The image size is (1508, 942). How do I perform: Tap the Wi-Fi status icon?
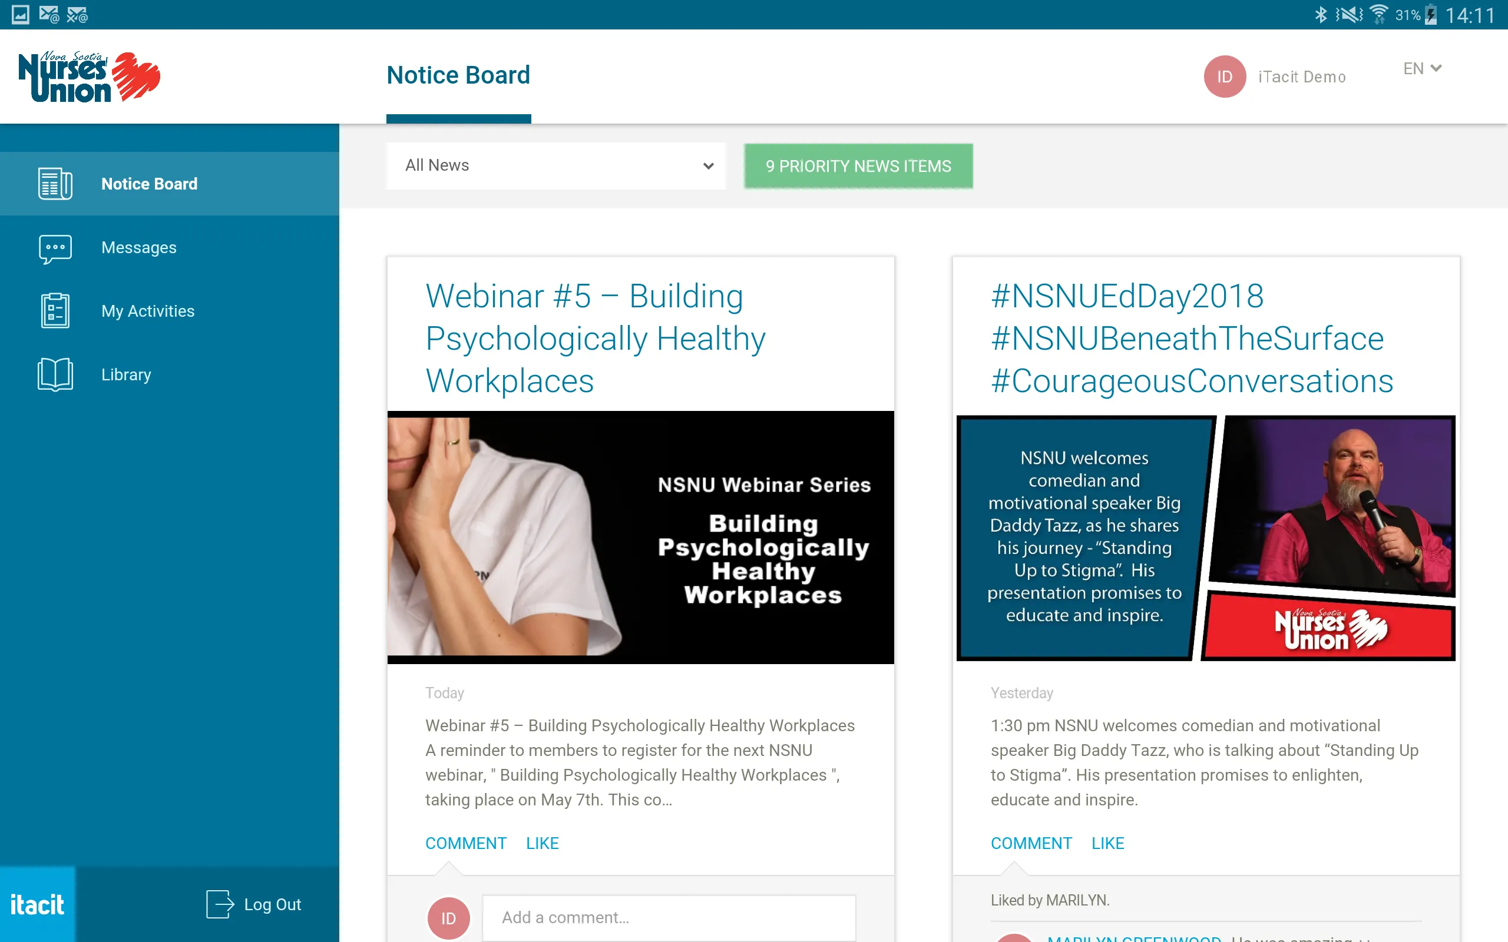(1379, 14)
